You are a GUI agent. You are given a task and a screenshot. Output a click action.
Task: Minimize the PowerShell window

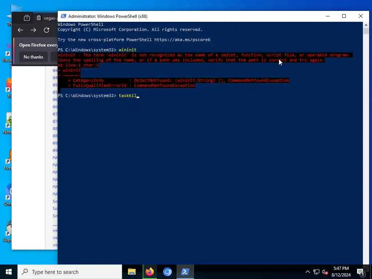point(328,16)
